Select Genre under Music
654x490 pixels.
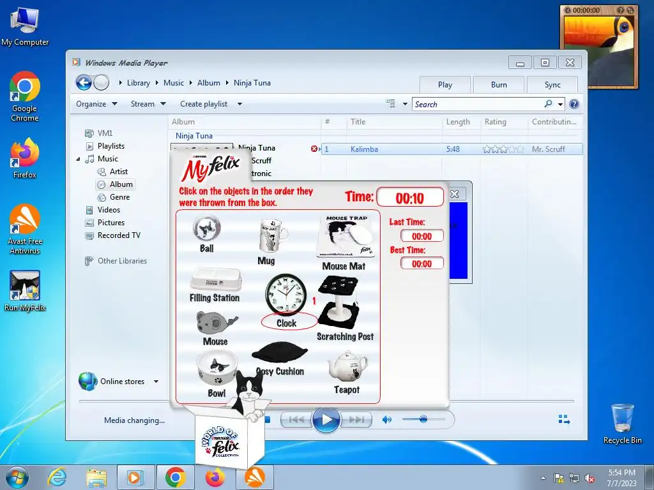click(x=119, y=197)
